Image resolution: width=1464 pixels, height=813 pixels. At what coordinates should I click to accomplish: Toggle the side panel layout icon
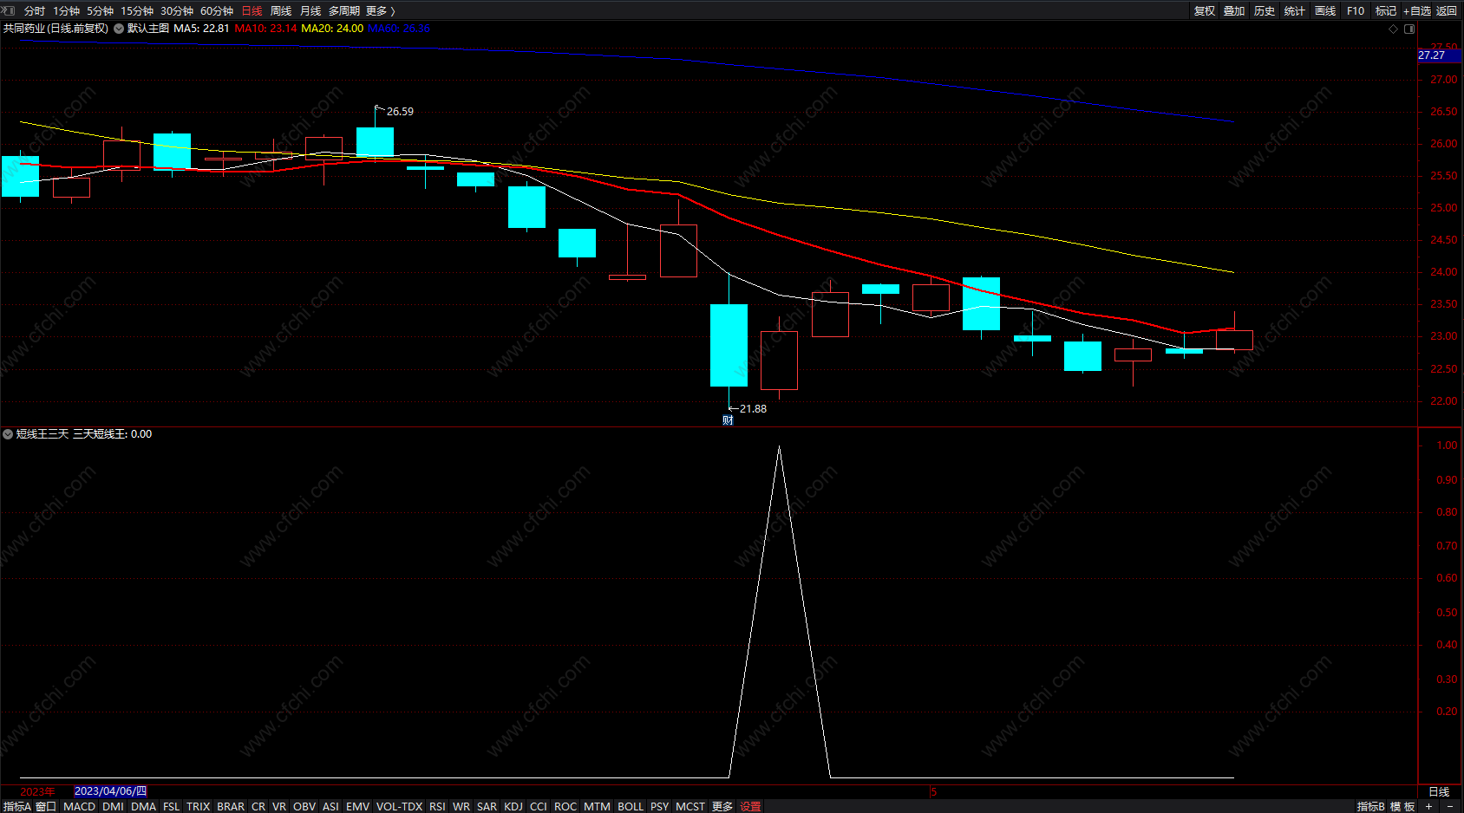click(x=1409, y=29)
